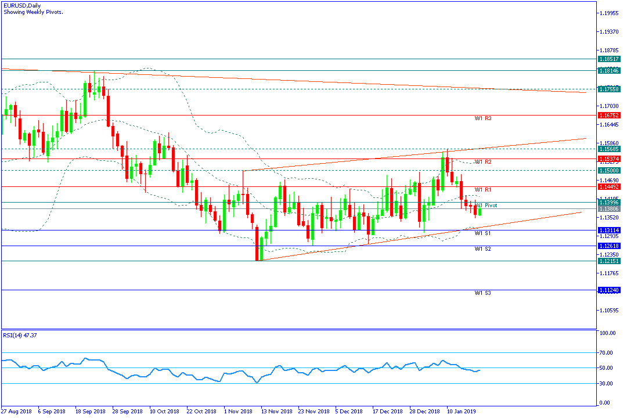
Task: Click the red 1.14492 price label
Action: point(609,187)
